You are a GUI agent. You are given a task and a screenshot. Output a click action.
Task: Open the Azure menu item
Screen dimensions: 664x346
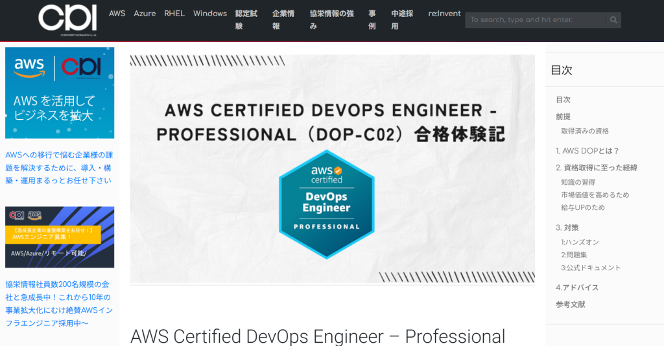[x=145, y=14]
